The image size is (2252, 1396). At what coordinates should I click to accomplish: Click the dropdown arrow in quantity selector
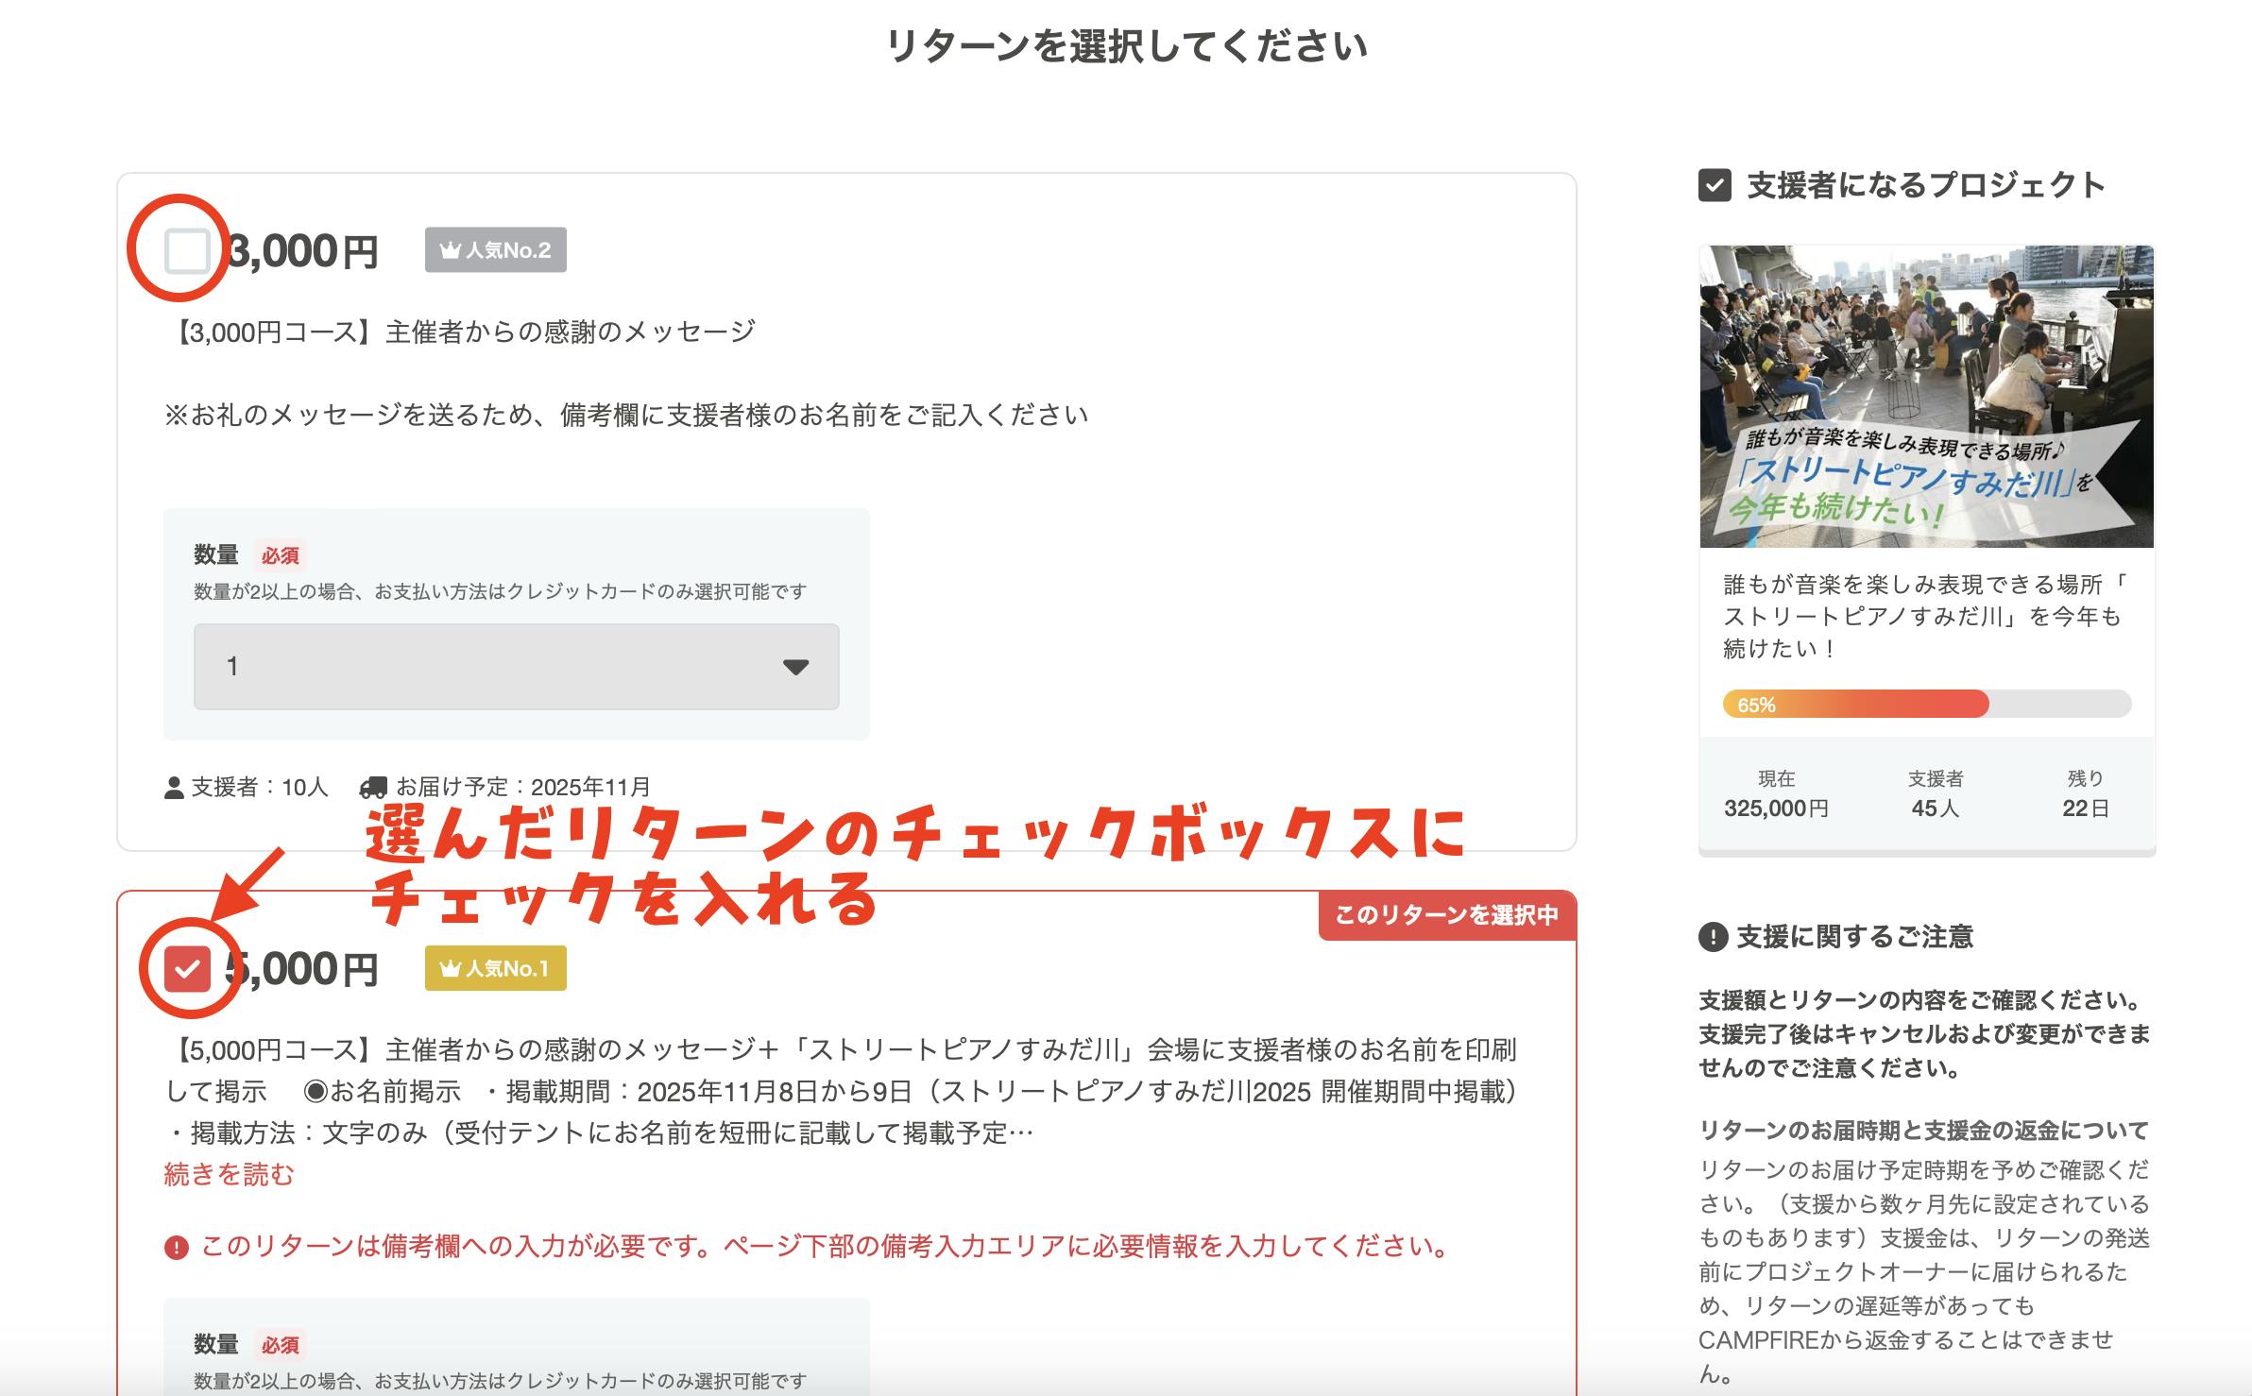tap(795, 667)
